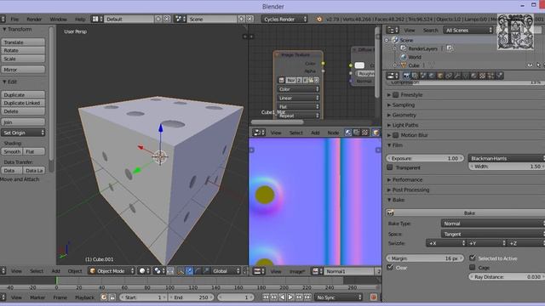
Task: Open the pivot point selector icon
Action: tap(159, 271)
